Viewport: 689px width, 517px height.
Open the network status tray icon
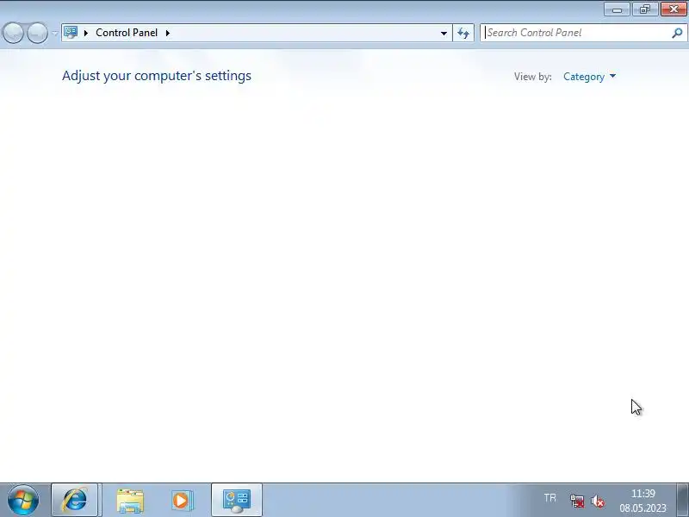pyautogui.click(x=577, y=501)
